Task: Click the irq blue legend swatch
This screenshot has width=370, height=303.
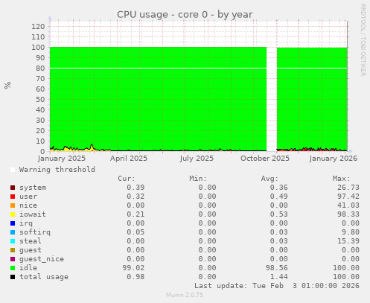Action: pyautogui.click(x=13, y=223)
